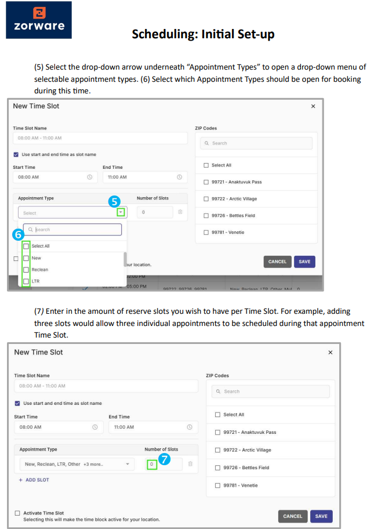The image size is (367, 529).
Task: Click Number of Slots field in step 7 screenshot
Action: click(x=164, y=464)
